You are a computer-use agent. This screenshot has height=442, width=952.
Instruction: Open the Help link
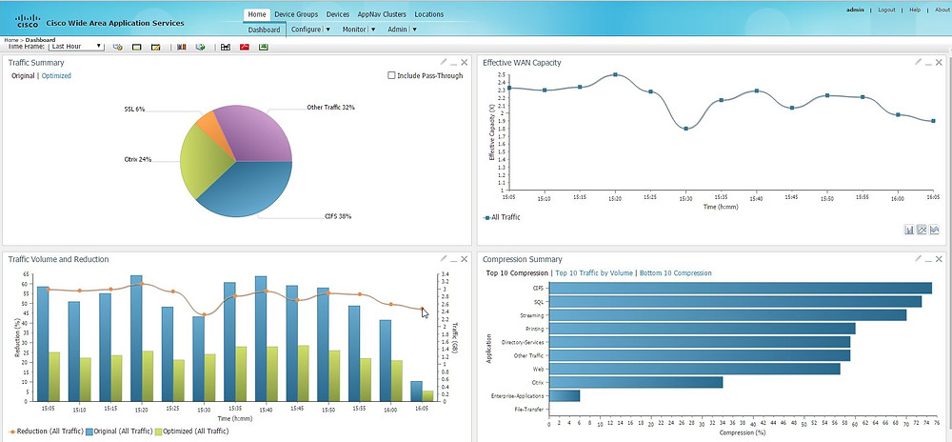(x=915, y=10)
